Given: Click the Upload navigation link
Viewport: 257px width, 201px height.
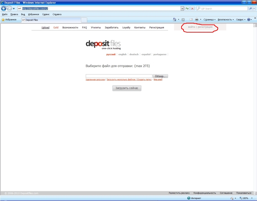Looking at the screenshot, I should [x=45, y=27].
